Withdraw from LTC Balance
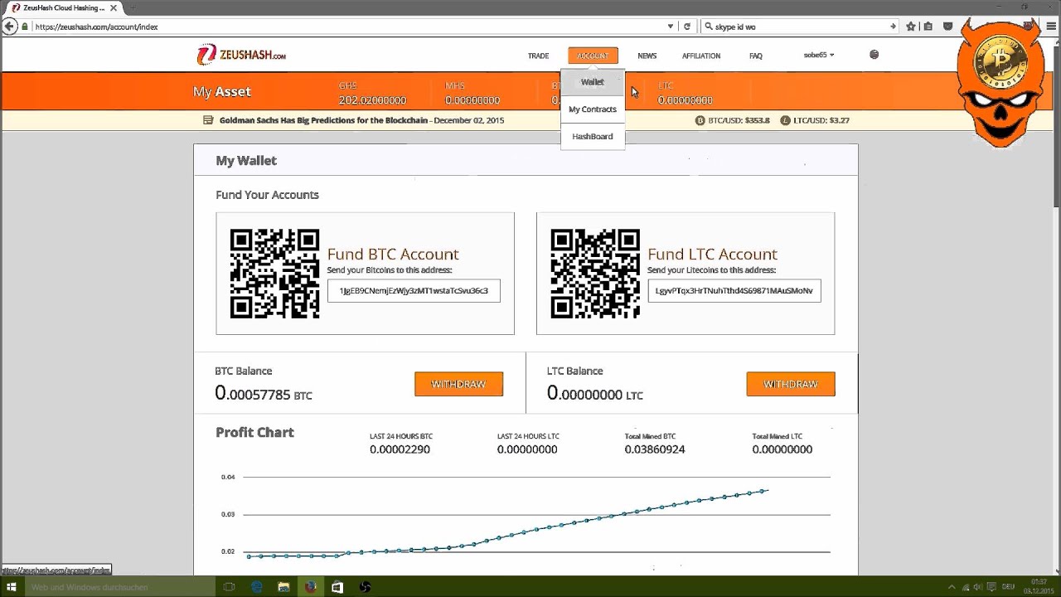This screenshot has height=597, width=1061. point(791,384)
